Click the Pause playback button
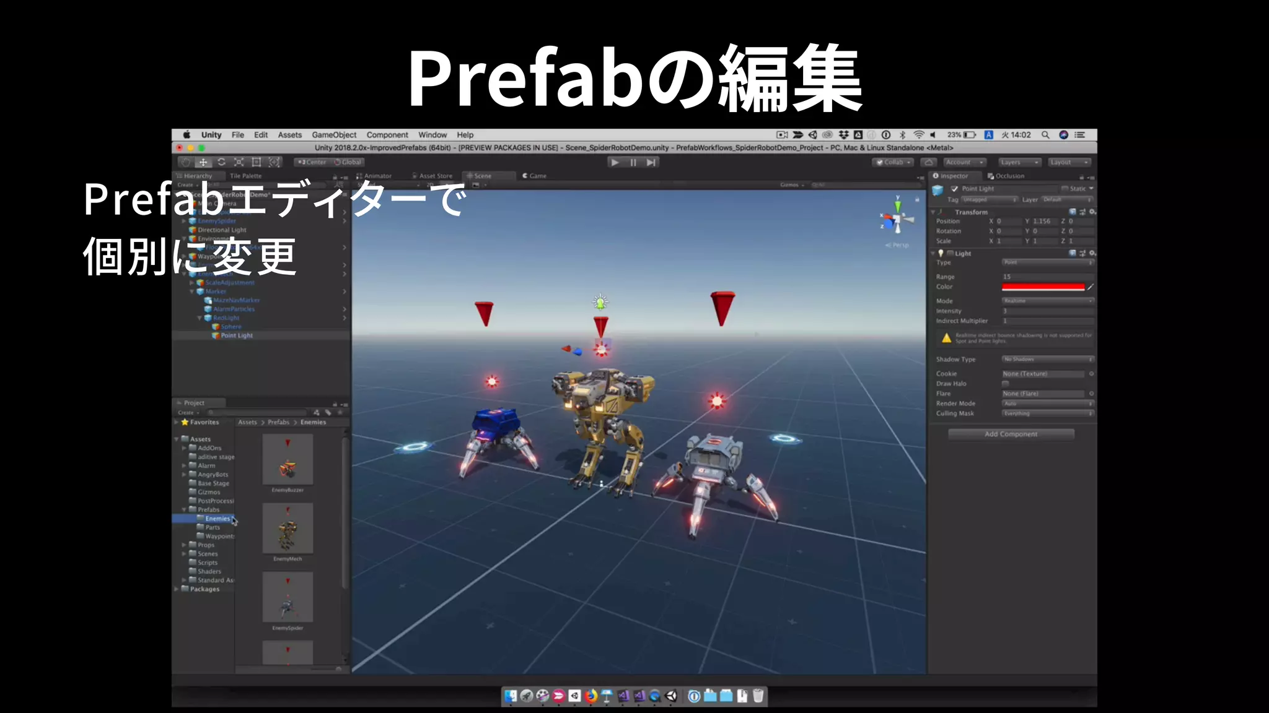This screenshot has height=713, width=1269. (x=633, y=162)
